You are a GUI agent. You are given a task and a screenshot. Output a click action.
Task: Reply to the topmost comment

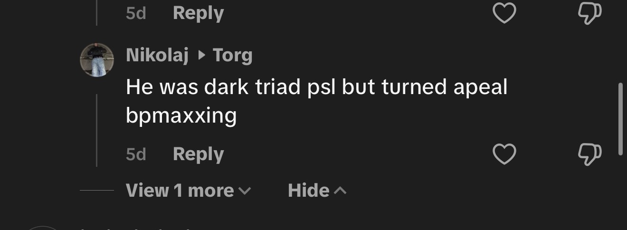tap(198, 13)
